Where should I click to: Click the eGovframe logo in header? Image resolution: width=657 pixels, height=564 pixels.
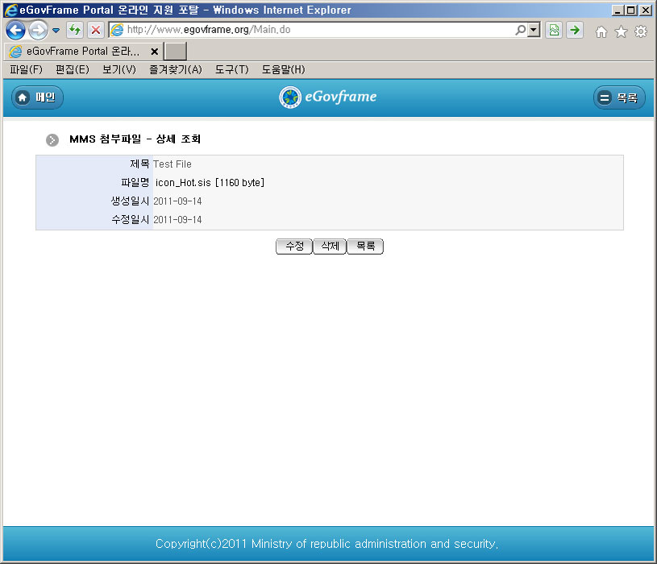tap(328, 97)
